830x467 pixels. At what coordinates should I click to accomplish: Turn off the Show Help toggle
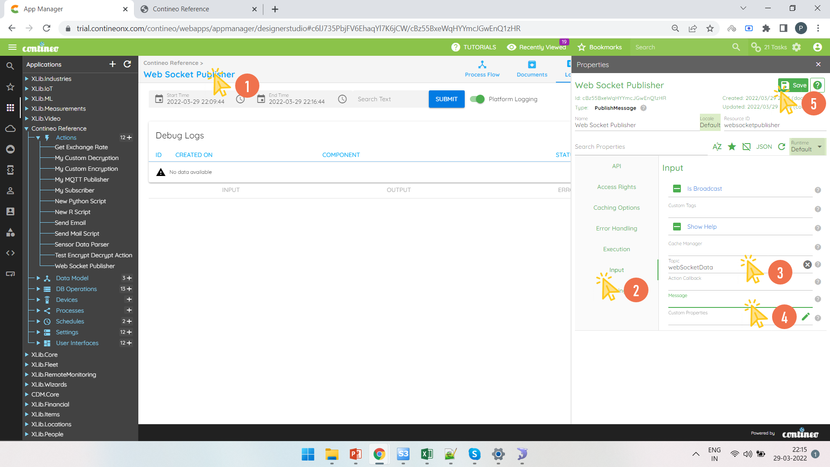(x=677, y=226)
